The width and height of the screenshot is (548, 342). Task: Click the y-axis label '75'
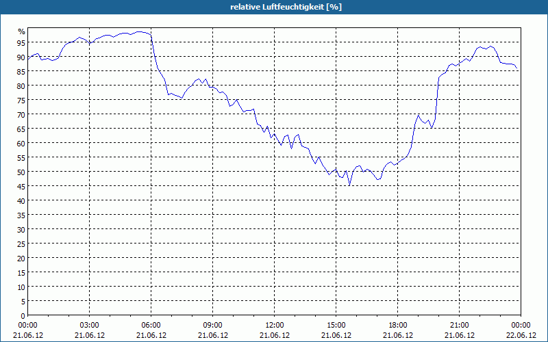click(x=22, y=100)
